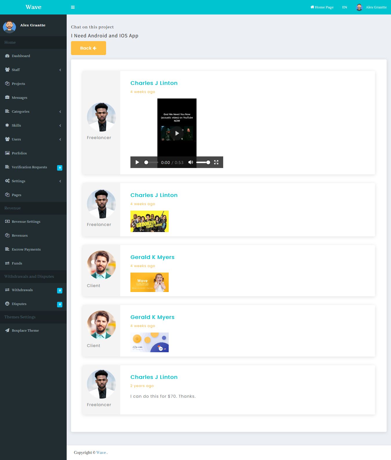Open Projects from the sidebar
Image resolution: width=391 pixels, height=460 pixels.
point(33,84)
